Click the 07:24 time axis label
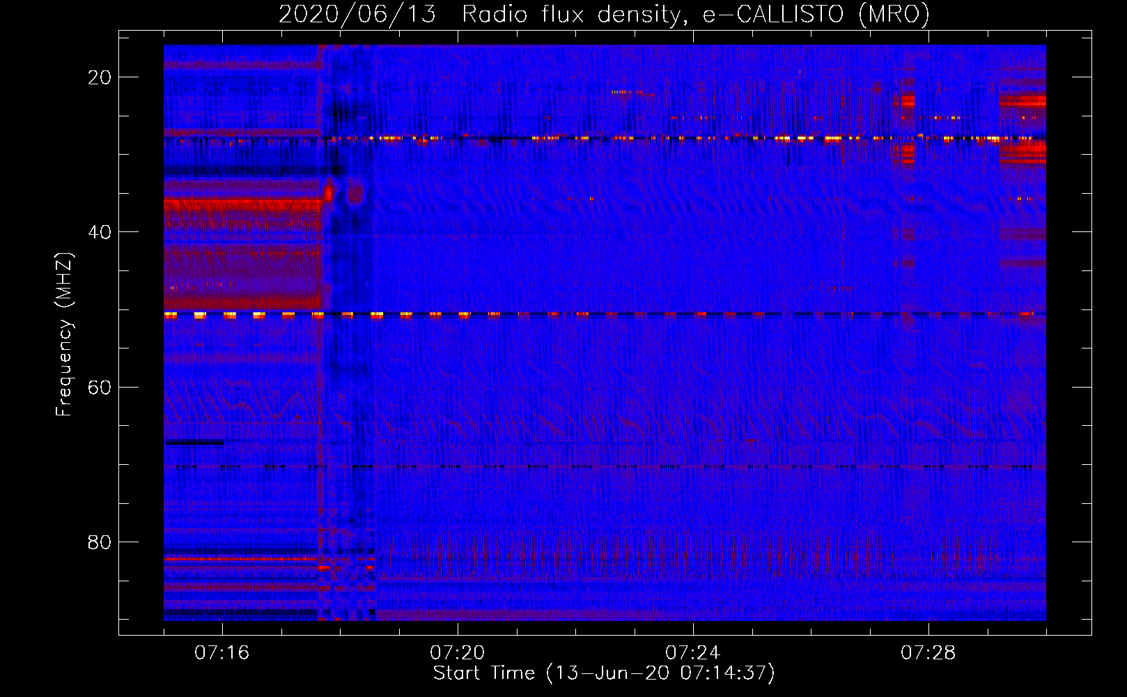Image resolution: width=1127 pixels, height=697 pixels. (x=693, y=653)
